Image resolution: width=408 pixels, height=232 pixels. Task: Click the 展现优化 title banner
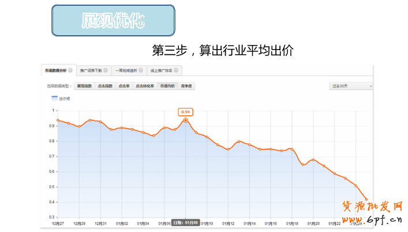tap(113, 21)
